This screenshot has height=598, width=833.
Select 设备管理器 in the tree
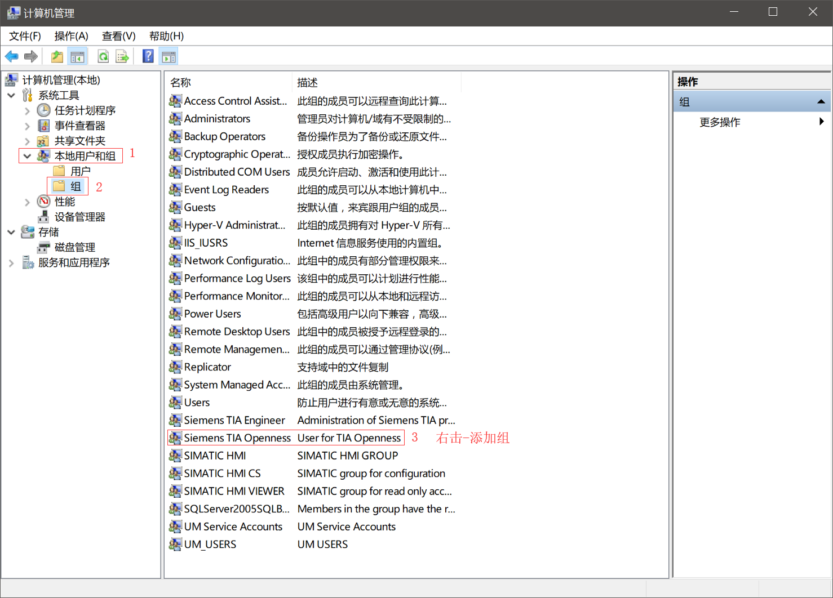(79, 217)
